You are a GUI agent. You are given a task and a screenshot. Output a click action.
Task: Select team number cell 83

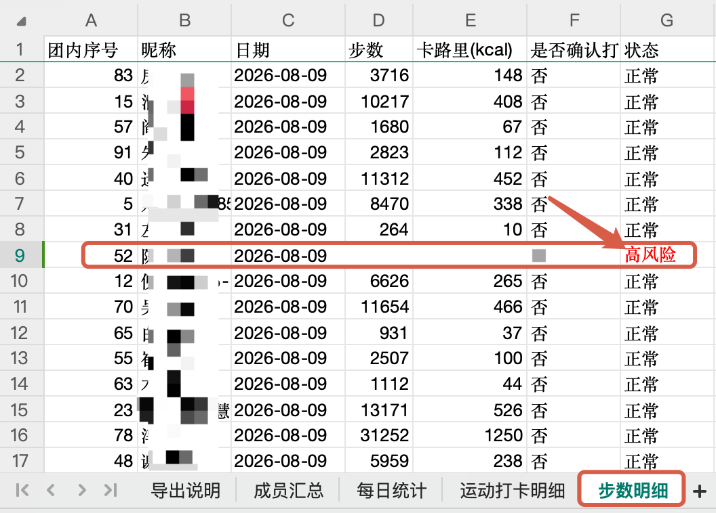click(91, 75)
